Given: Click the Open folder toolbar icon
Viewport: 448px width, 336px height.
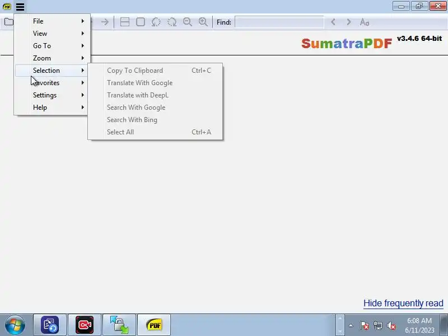Looking at the screenshot, I should (x=8, y=22).
